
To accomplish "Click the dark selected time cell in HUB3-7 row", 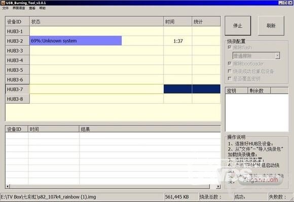I will 178,89.
